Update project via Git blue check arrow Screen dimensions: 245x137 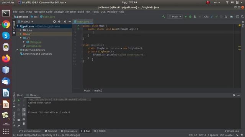pos(212,17)
